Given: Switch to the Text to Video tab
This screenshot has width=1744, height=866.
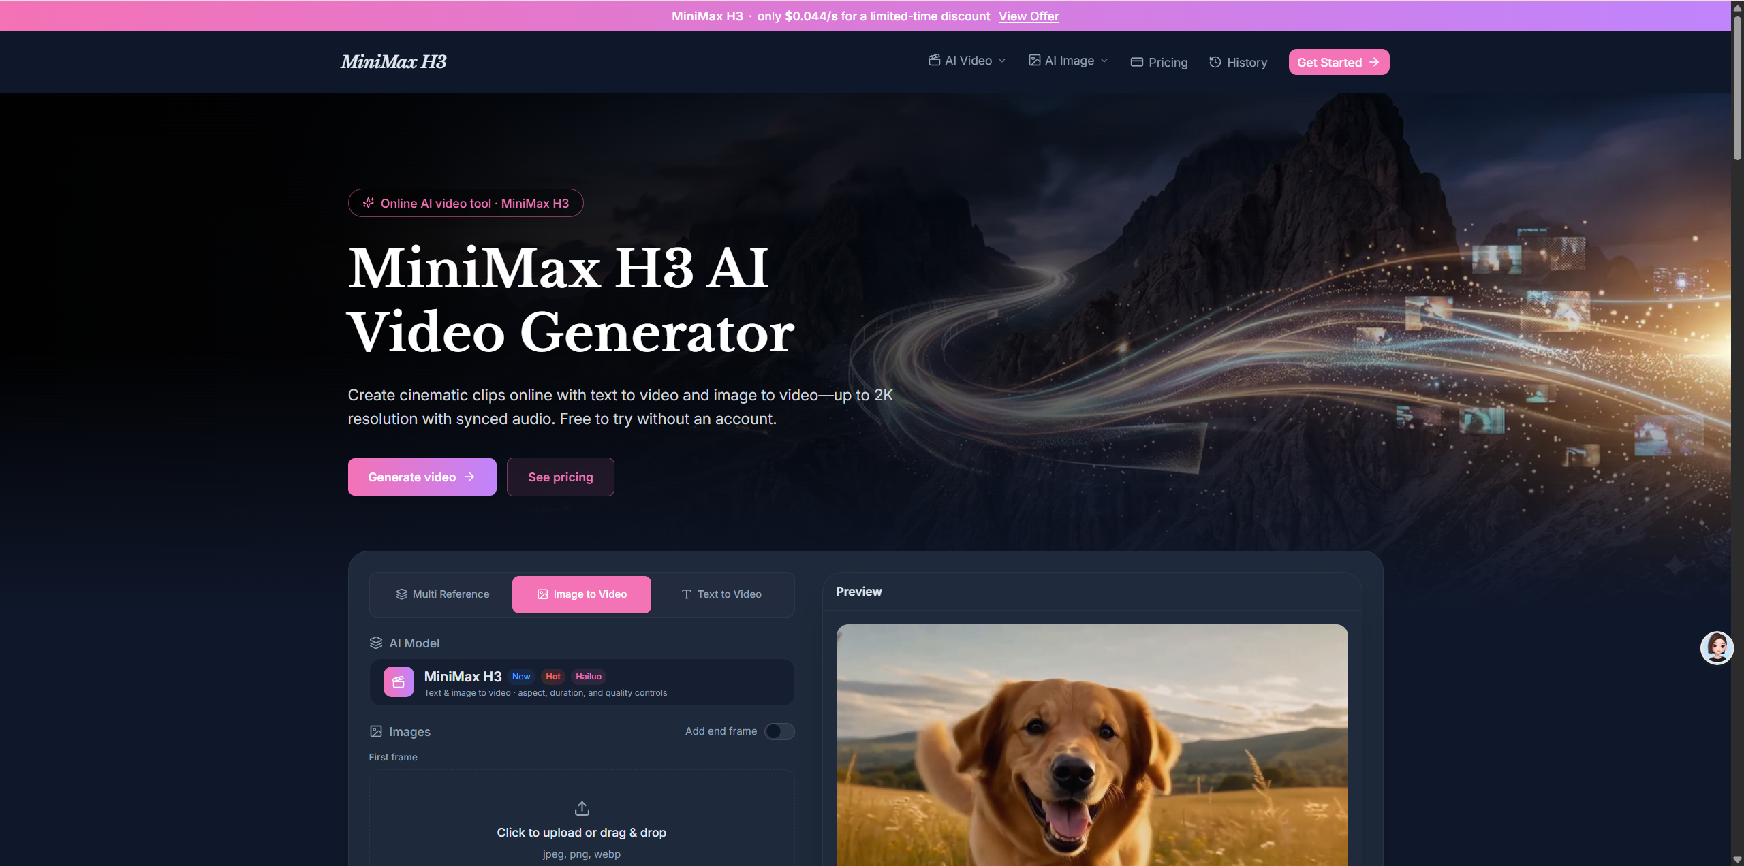Looking at the screenshot, I should (x=721, y=594).
